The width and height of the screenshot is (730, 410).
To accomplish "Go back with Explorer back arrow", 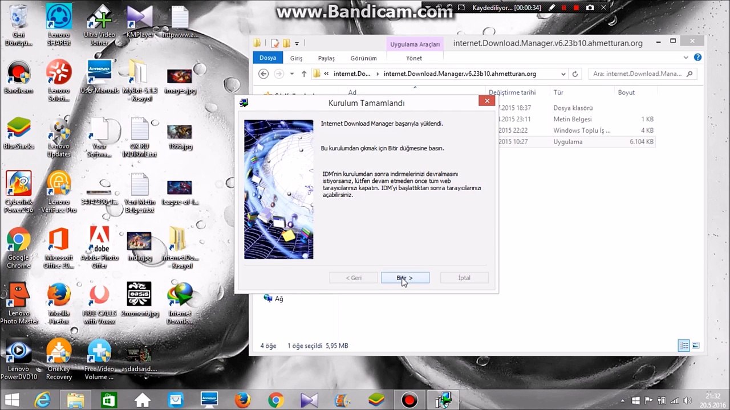I will [x=263, y=73].
